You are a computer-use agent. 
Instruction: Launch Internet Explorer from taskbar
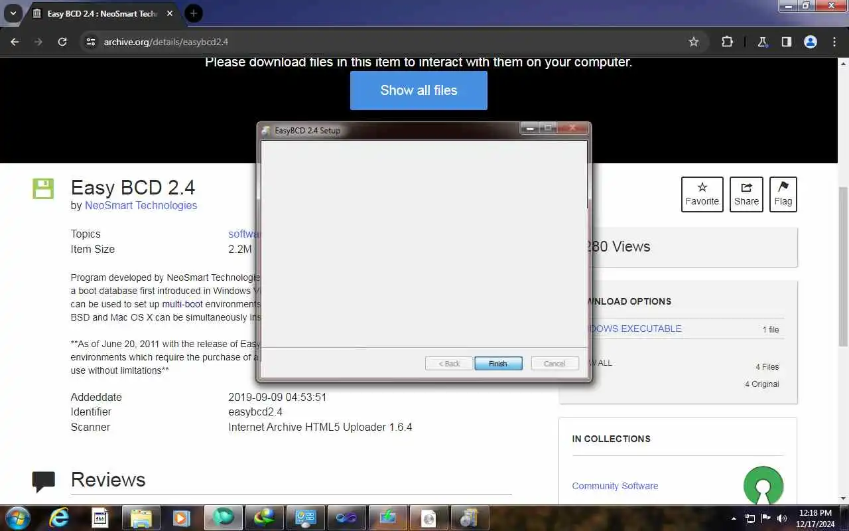pyautogui.click(x=59, y=518)
